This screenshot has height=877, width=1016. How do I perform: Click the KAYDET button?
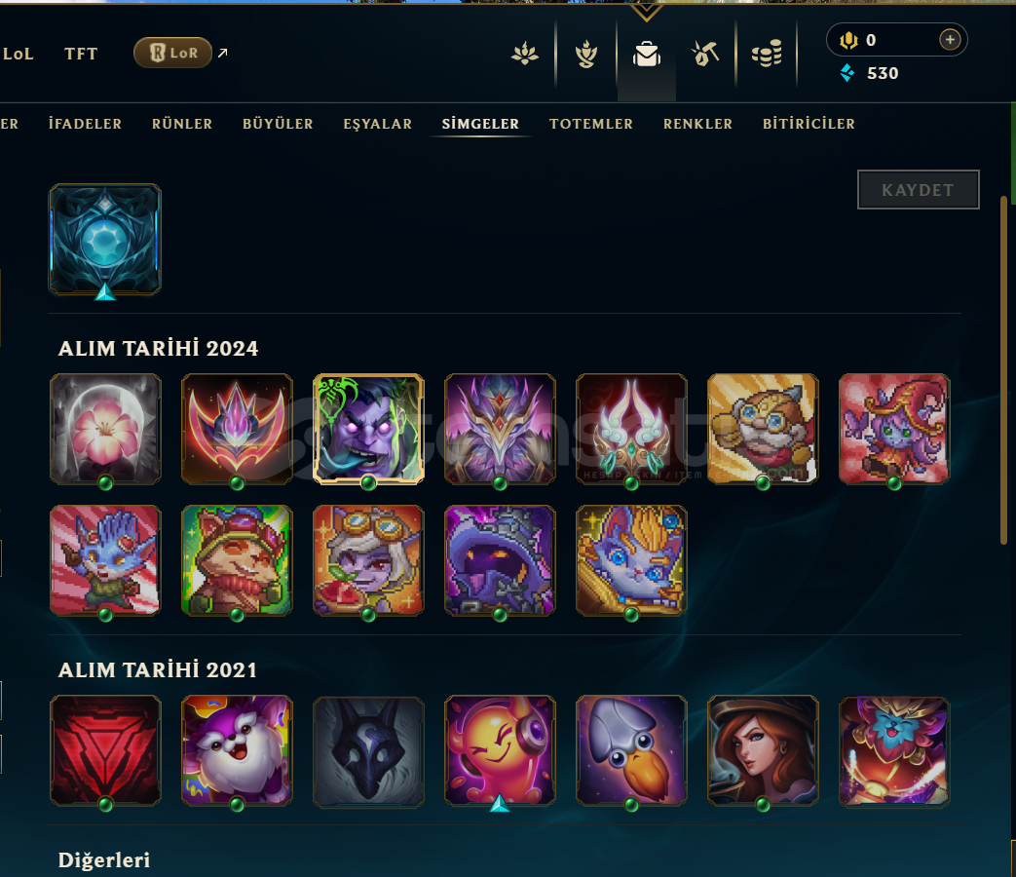click(x=919, y=189)
